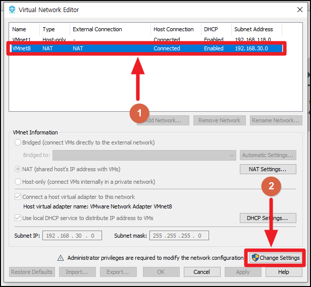Click the Subnet IP input field
This screenshot has width=311, height=287.
(x=72, y=235)
